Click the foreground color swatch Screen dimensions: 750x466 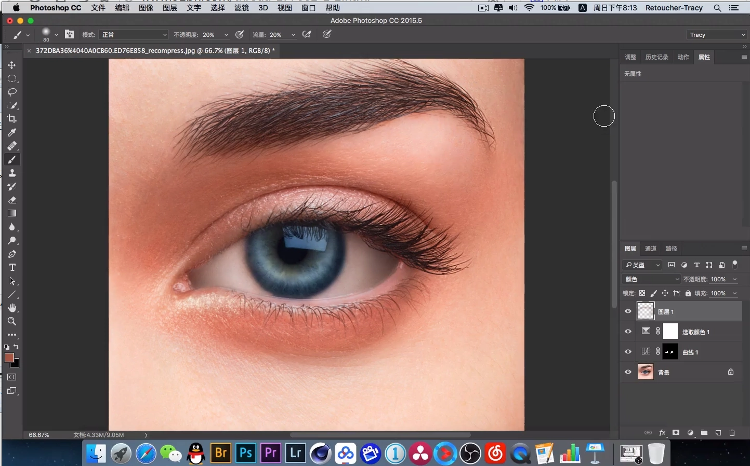coord(9,358)
